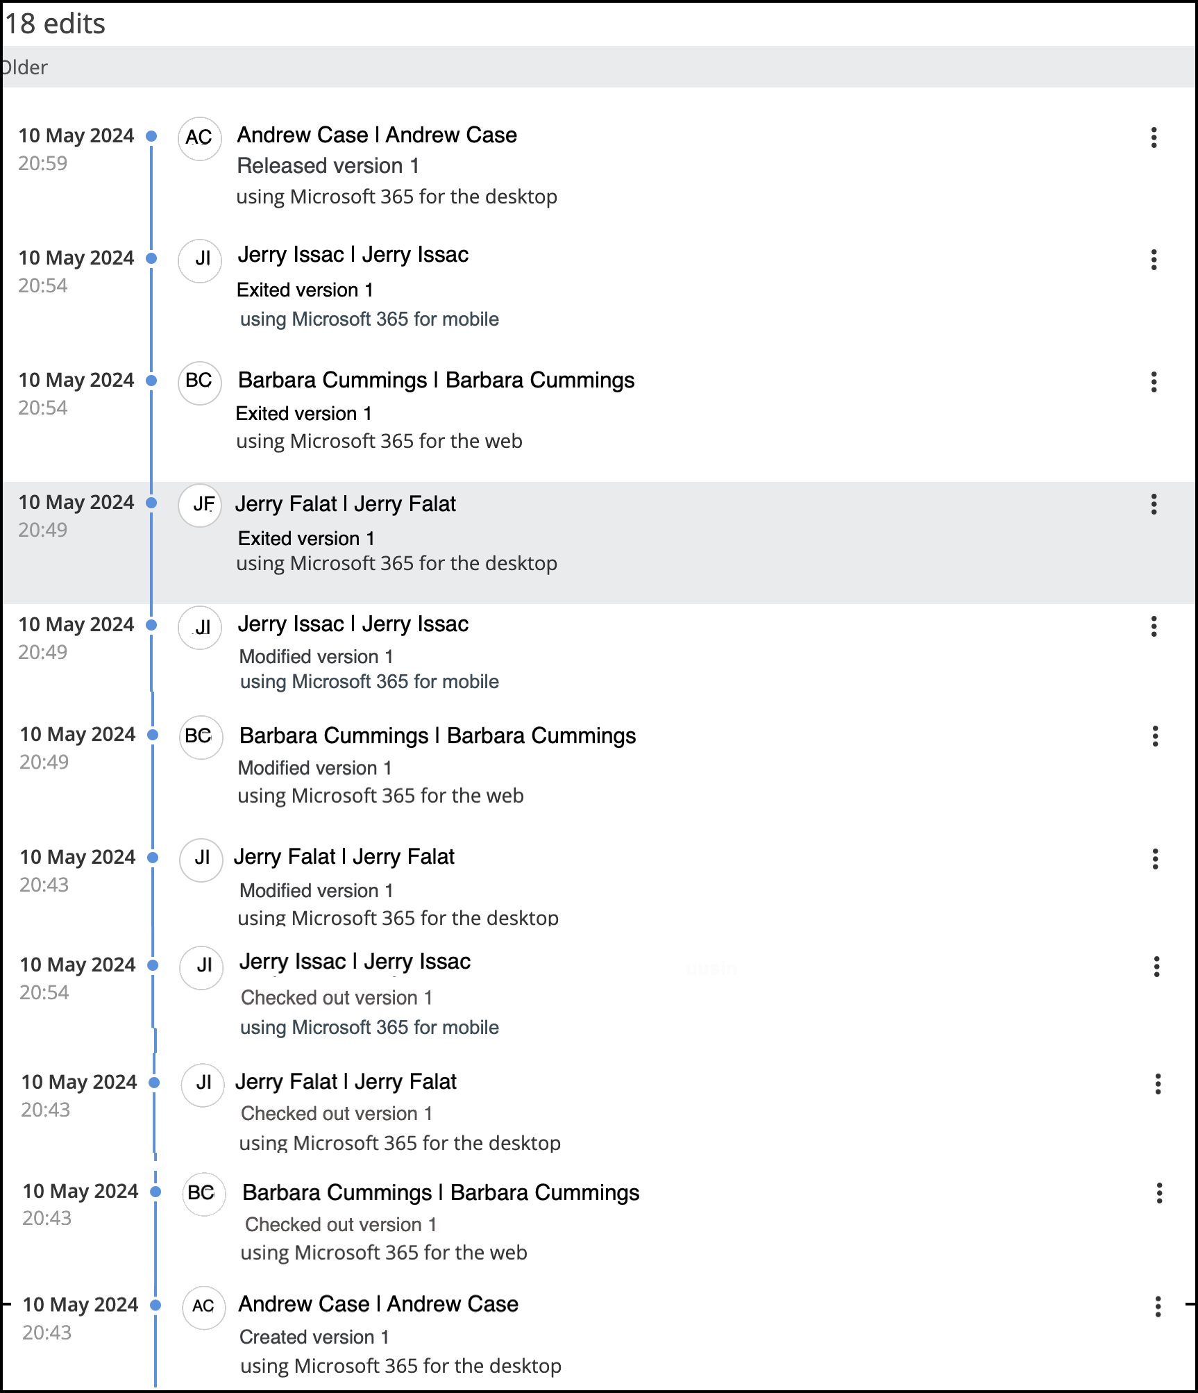Click the JI avatar next to Jerry Falat's Modified entry

(201, 860)
